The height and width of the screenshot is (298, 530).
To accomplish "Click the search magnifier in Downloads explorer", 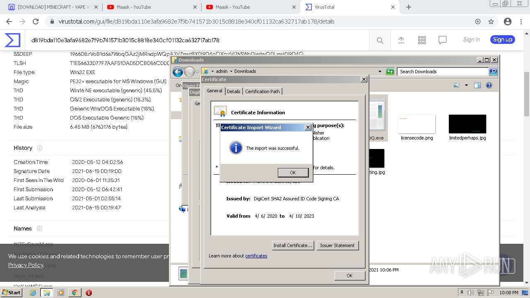I will tap(493, 72).
